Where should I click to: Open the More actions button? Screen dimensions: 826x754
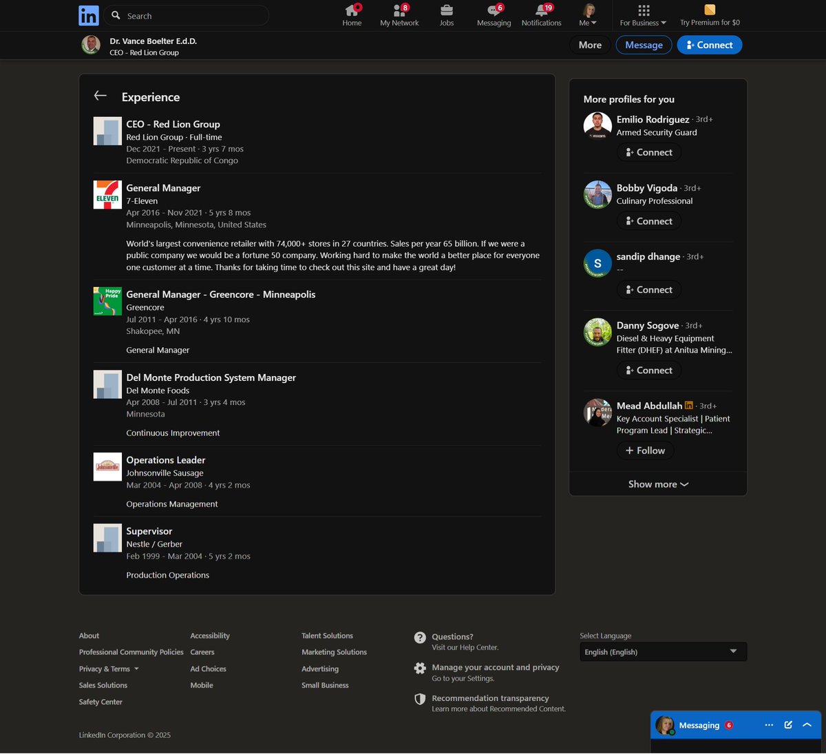(x=590, y=45)
